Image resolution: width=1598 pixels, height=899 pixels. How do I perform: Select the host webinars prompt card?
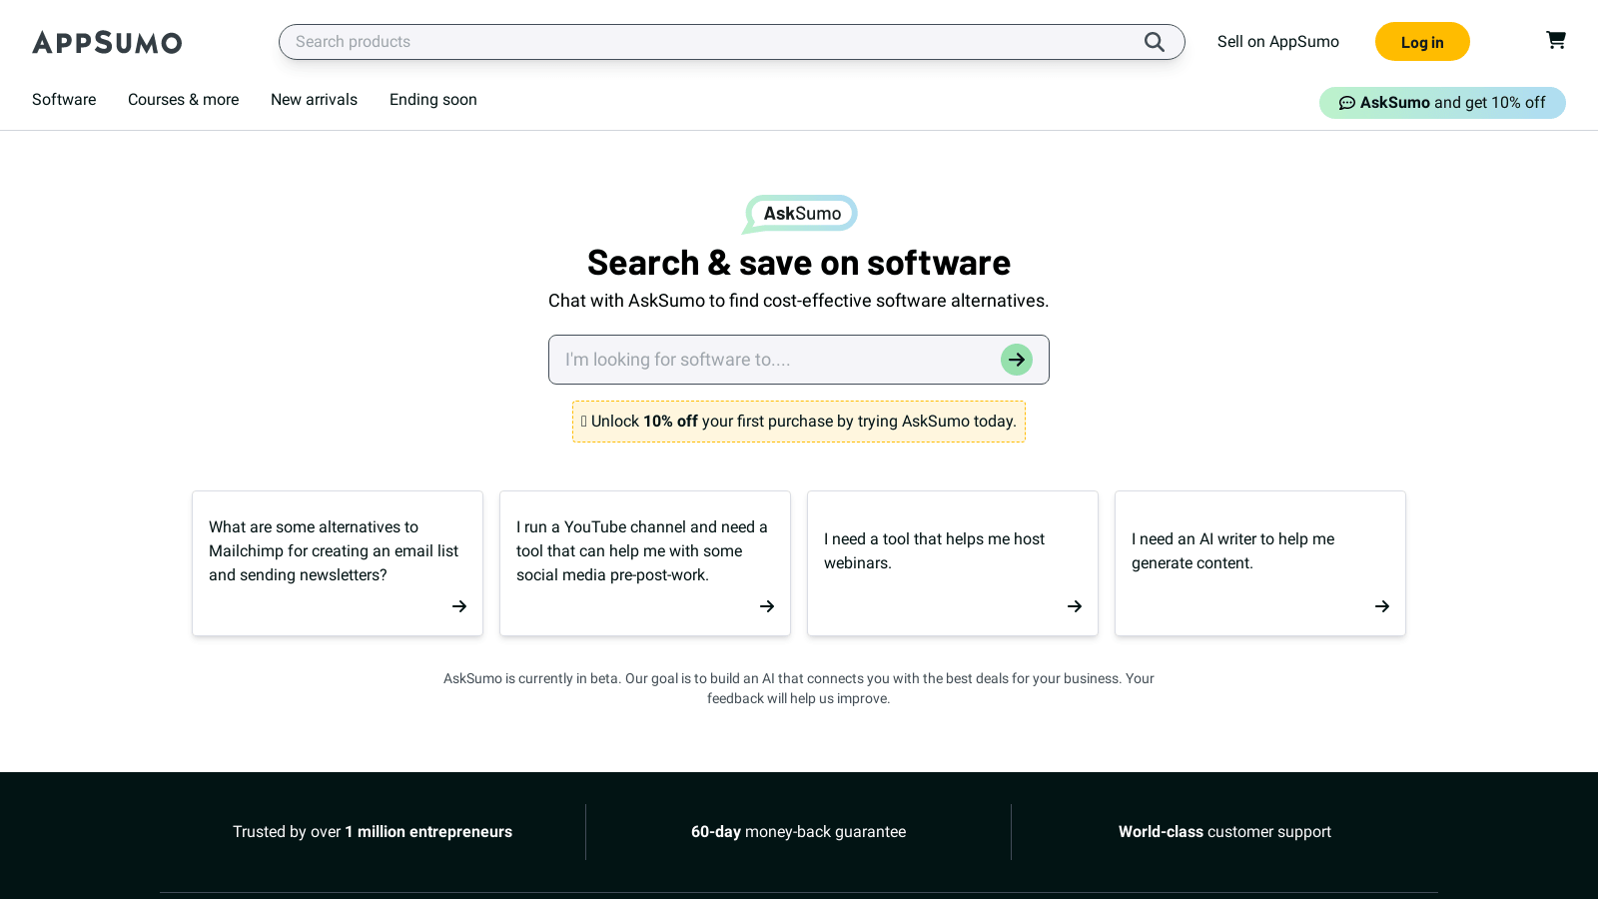(953, 563)
